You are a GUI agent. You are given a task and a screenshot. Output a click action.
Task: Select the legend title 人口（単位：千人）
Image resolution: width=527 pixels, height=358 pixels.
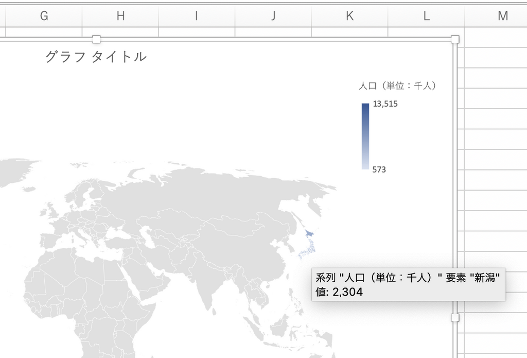click(398, 86)
